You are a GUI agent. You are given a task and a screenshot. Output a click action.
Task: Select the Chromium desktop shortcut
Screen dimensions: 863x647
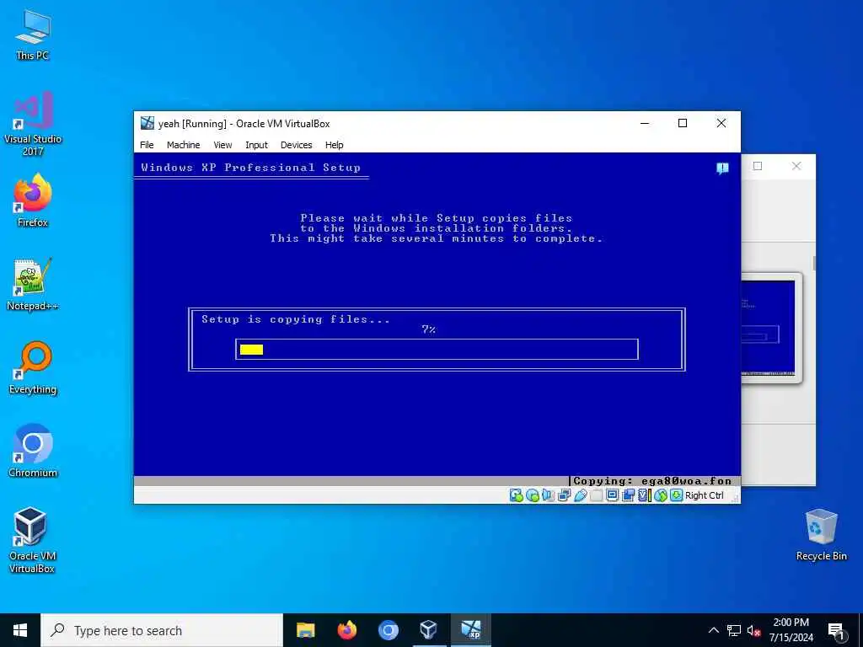pos(33,452)
